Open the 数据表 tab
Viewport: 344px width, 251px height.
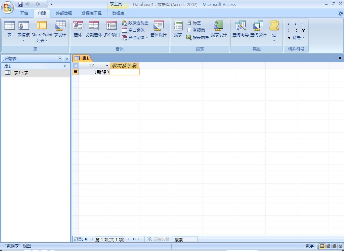(x=118, y=13)
